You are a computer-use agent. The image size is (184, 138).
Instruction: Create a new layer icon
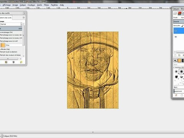click(175, 55)
